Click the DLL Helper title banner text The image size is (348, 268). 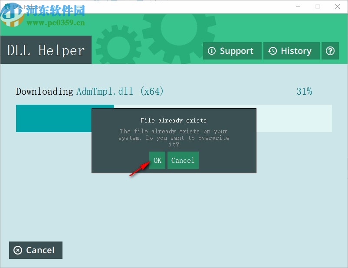pos(46,50)
